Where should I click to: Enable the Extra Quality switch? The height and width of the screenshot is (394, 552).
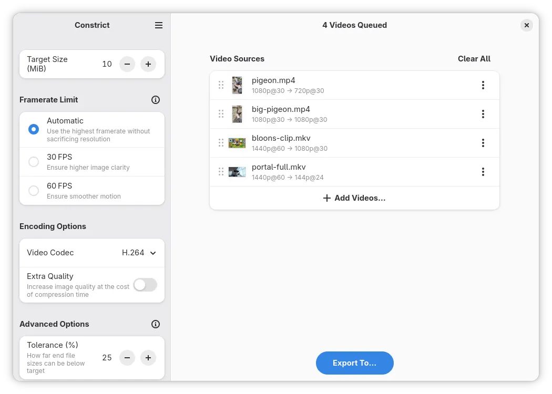click(145, 285)
